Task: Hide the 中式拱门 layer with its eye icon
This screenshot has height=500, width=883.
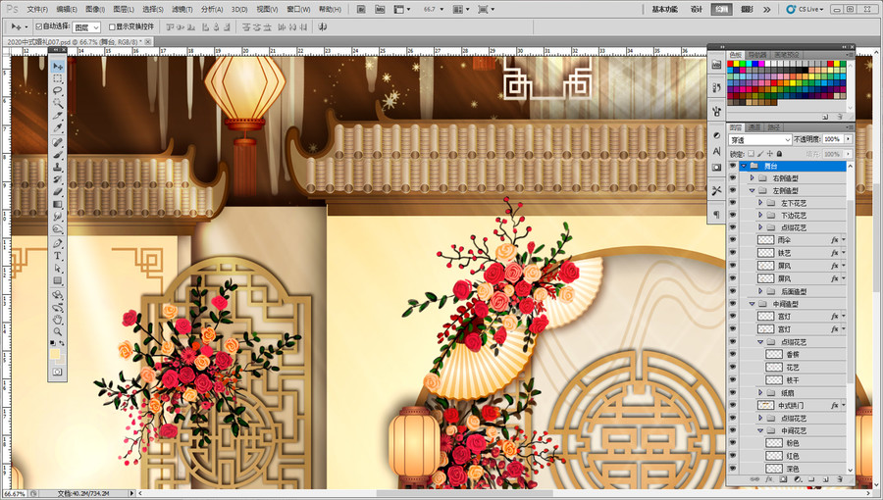Action: (733, 406)
